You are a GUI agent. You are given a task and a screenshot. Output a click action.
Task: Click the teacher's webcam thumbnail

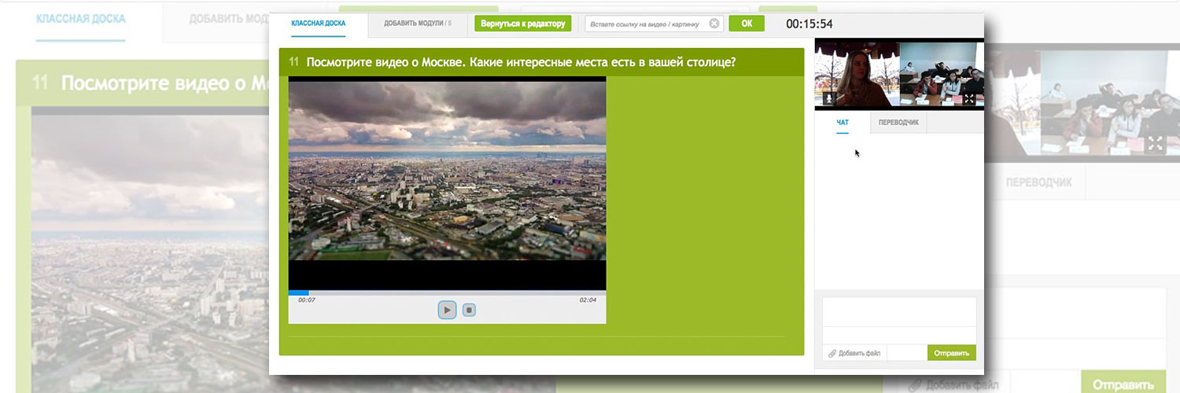[856, 72]
